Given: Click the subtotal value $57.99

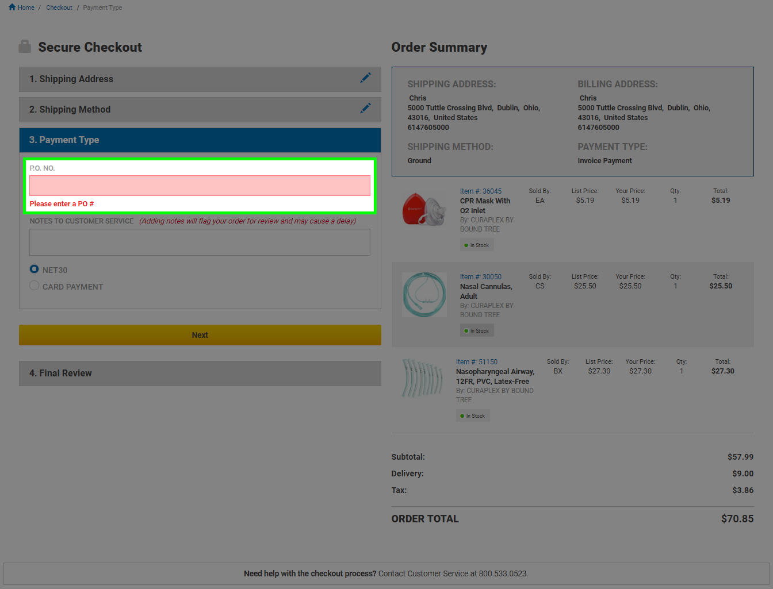Looking at the screenshot, I should [740, 457].
